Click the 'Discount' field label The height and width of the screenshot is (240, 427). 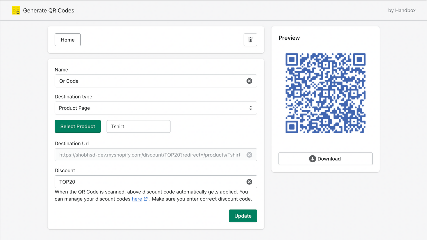pos(65,170)
